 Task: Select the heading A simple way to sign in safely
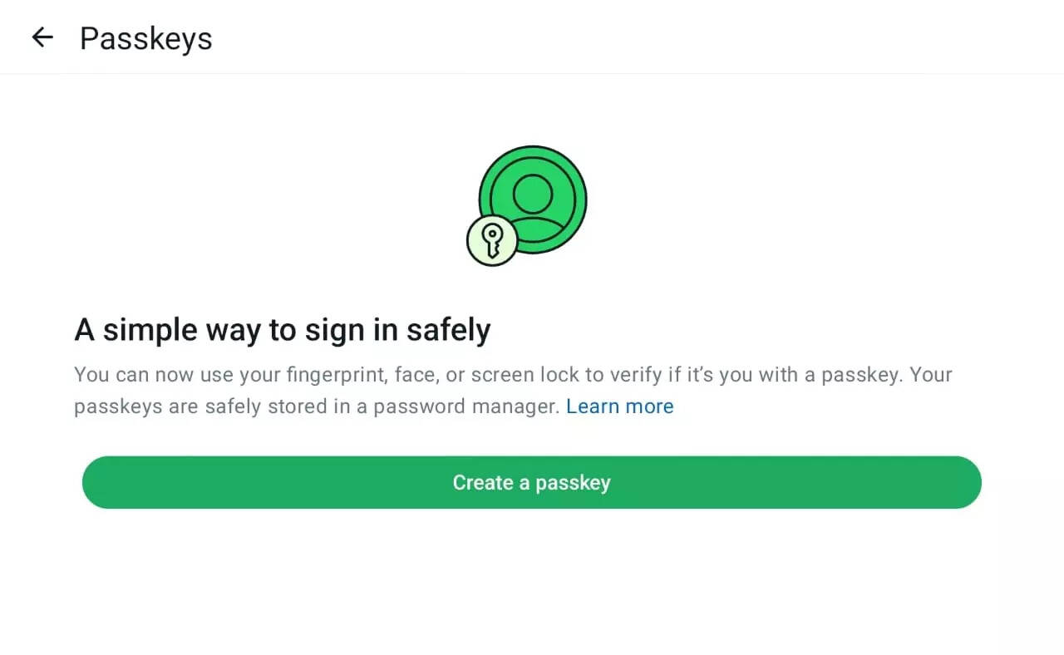282,329
